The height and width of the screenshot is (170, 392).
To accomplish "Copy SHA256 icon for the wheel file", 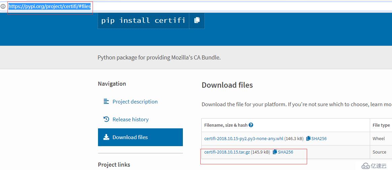I will point(308,138).
